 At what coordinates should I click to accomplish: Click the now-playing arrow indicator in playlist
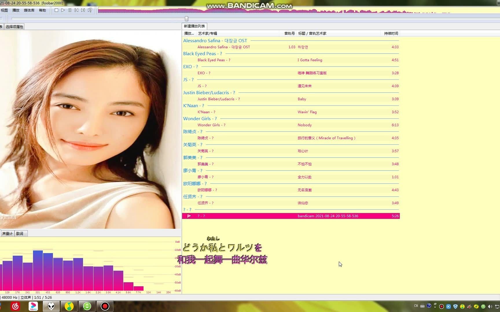[189, 216]
